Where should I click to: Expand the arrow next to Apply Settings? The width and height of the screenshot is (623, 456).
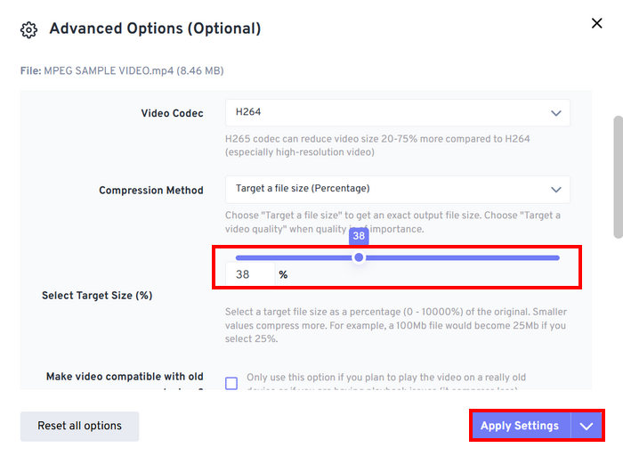587,426
